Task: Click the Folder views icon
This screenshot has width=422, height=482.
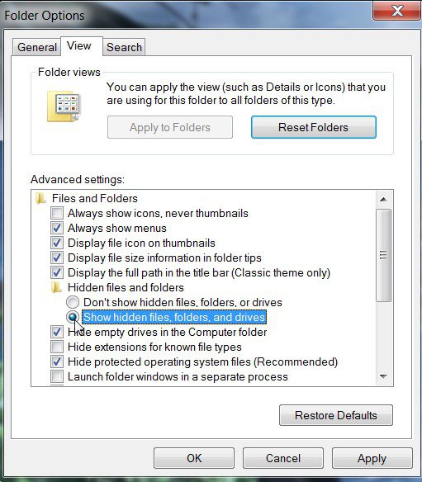Action: [64, 106]
